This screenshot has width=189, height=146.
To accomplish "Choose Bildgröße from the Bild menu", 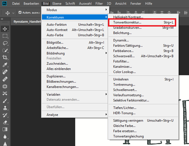I will [x=55, y=43].
